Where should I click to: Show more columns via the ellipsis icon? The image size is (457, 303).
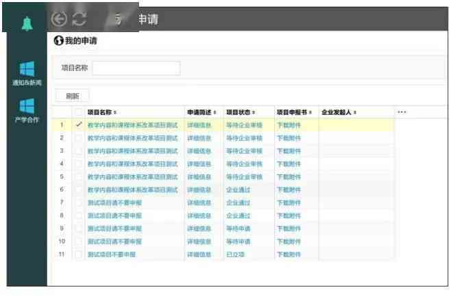402,112
